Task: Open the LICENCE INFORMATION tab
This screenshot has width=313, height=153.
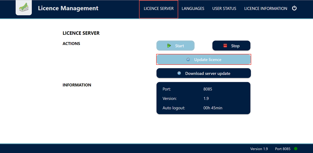Action: [x=266, y=9]
